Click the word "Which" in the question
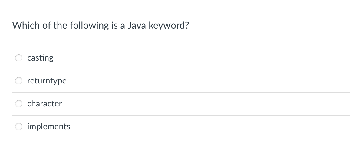Viewport: 362px width, 150px height. click(26, 25)
